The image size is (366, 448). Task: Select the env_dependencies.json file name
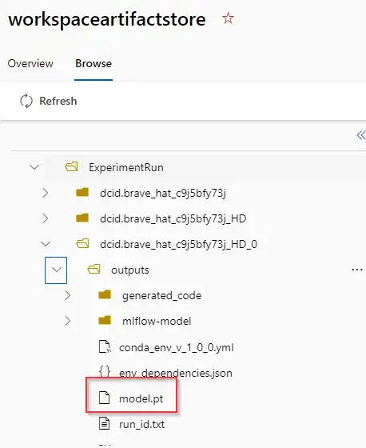[x=176, y=373]
